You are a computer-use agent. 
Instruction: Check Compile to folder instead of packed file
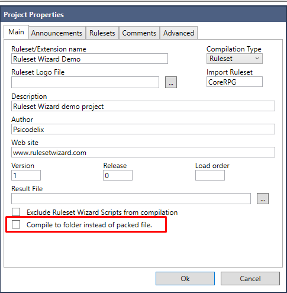[x=16, y=224]
